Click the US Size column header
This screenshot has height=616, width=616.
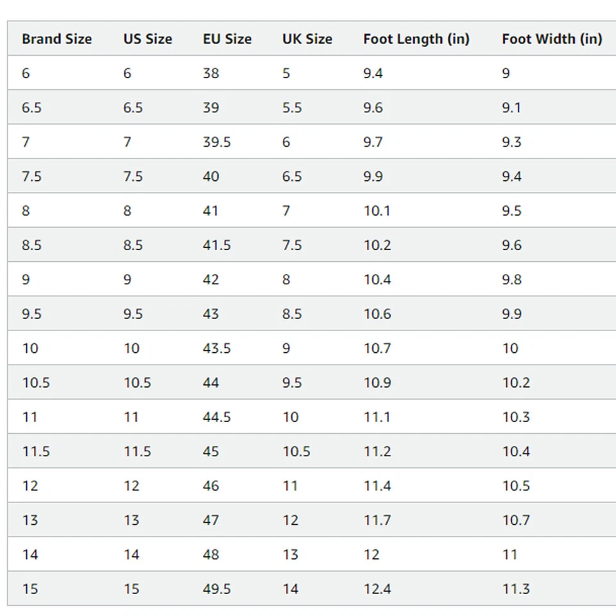click(148, 39)
